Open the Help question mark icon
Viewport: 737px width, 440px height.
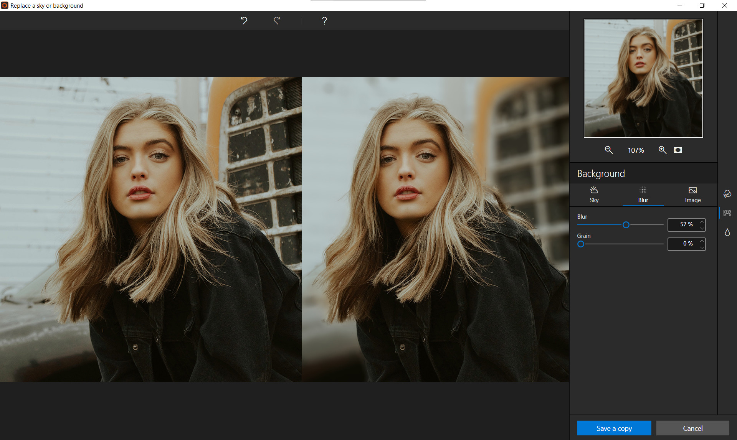(x=324, y=21)
